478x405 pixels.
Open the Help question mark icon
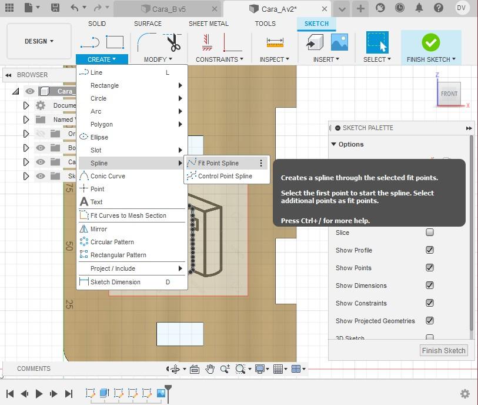pyautogui.click(x=439, y=8)
